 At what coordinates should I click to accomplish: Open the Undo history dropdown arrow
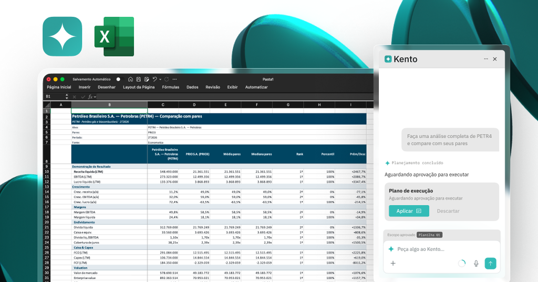click(x=160, y=79)
